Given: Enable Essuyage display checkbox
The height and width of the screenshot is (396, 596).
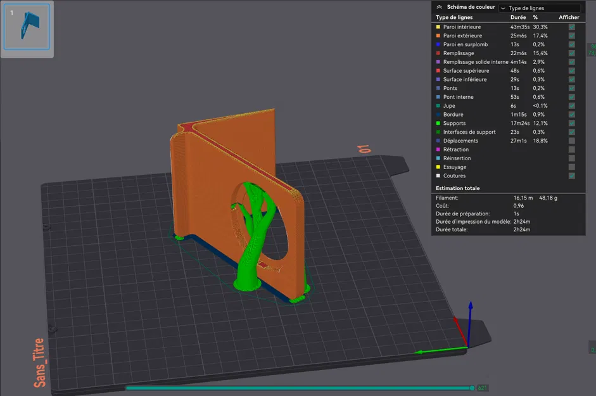Looking at the screenshot, I should (x=572, y=167).
